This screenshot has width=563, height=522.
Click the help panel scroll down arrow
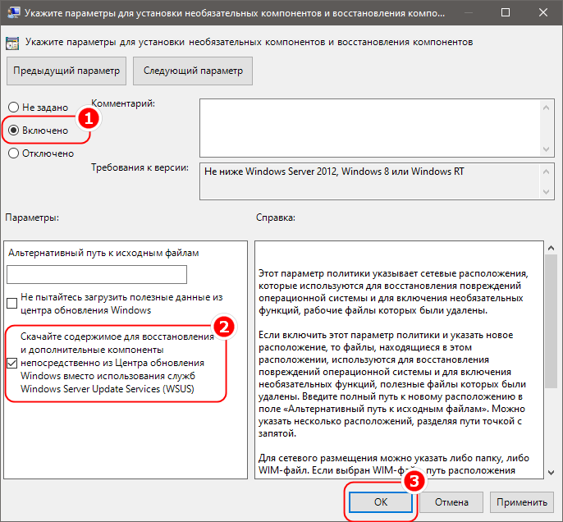click(x=552, y=473)
